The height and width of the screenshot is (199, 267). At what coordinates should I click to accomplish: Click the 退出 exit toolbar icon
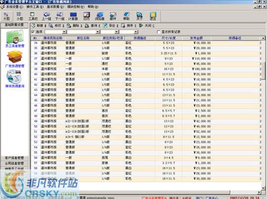(153, 16)
